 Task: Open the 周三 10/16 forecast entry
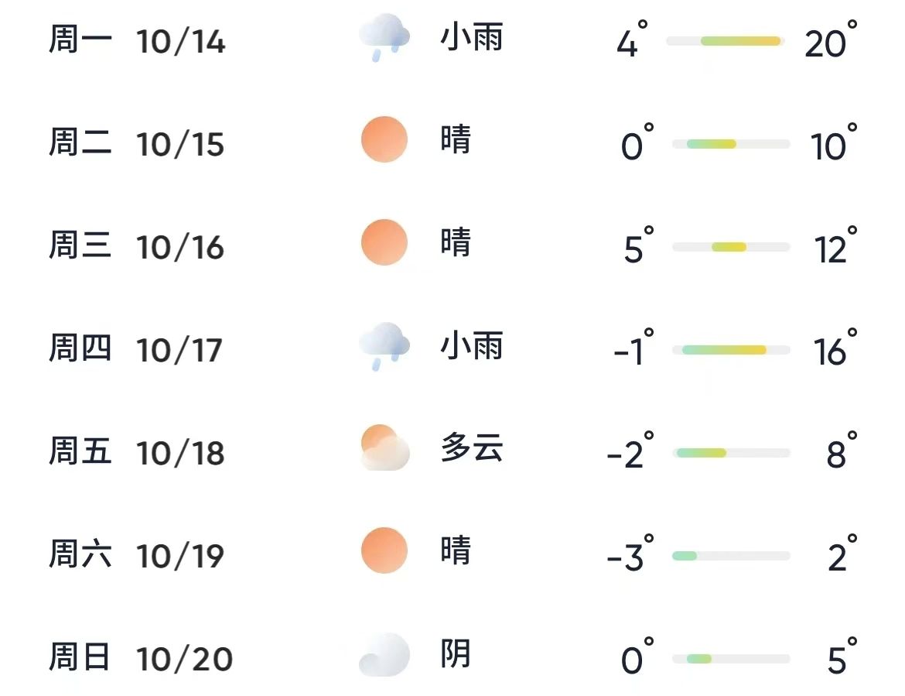[x=137, y=246]
